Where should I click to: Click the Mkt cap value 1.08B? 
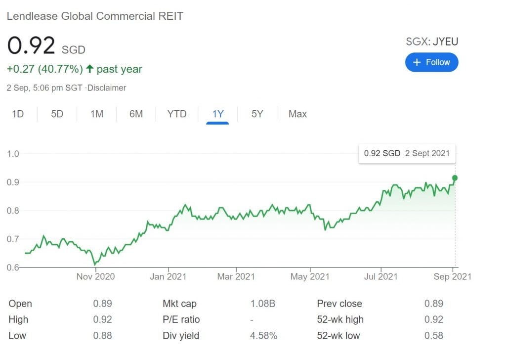tap(263, 304)
